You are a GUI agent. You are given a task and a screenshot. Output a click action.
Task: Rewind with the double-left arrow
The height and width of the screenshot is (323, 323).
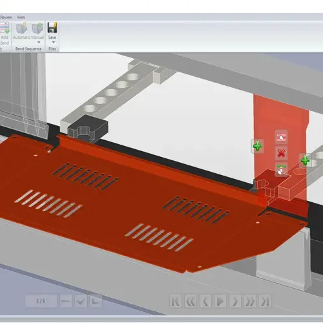[x=191, y=301]
